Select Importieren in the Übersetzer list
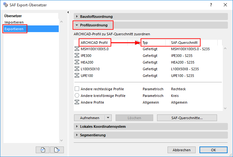The height and width of the screenshot is (157, 233). point(31,22)
